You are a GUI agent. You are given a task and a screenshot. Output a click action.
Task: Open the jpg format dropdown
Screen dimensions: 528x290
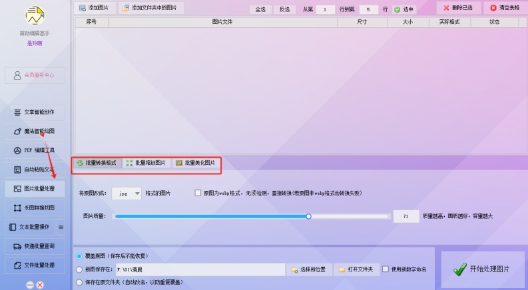[127, 194]
